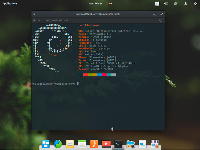
Task: Click the blue color block
Action: pos(99,75)
